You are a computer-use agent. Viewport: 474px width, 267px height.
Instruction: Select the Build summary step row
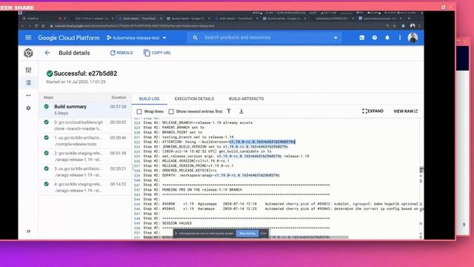(x=85, y=110)
